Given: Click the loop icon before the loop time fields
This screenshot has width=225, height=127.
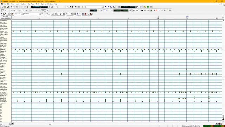Looking at the screenshot, I should (x=119, y=7).
